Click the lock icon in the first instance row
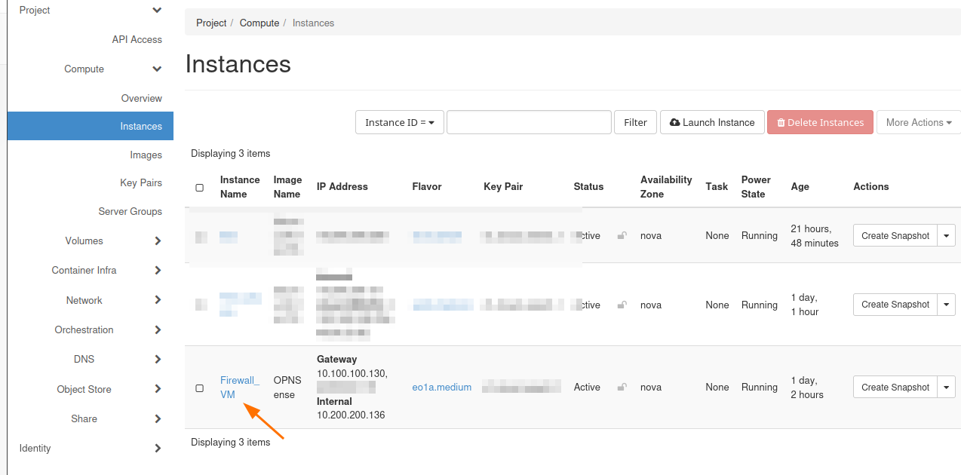This screenshot has width=961, height=475. (x=622, y=235)
